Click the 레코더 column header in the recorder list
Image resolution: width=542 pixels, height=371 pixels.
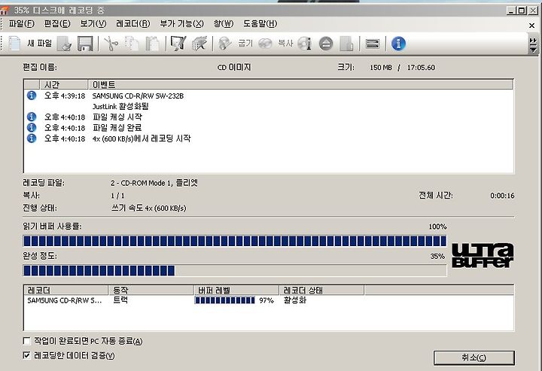point(65,290)
